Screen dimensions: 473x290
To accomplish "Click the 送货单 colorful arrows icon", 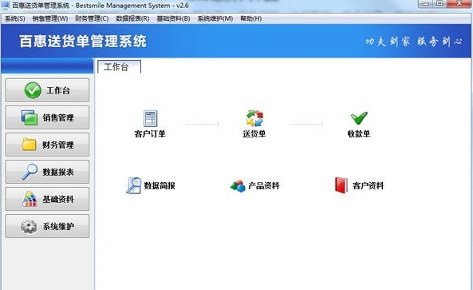I will (x=254, y=118).
